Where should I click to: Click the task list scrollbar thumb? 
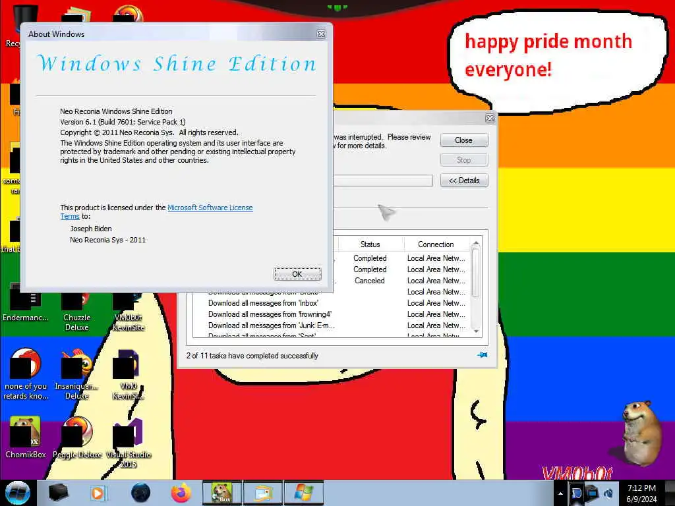[476, 273]
